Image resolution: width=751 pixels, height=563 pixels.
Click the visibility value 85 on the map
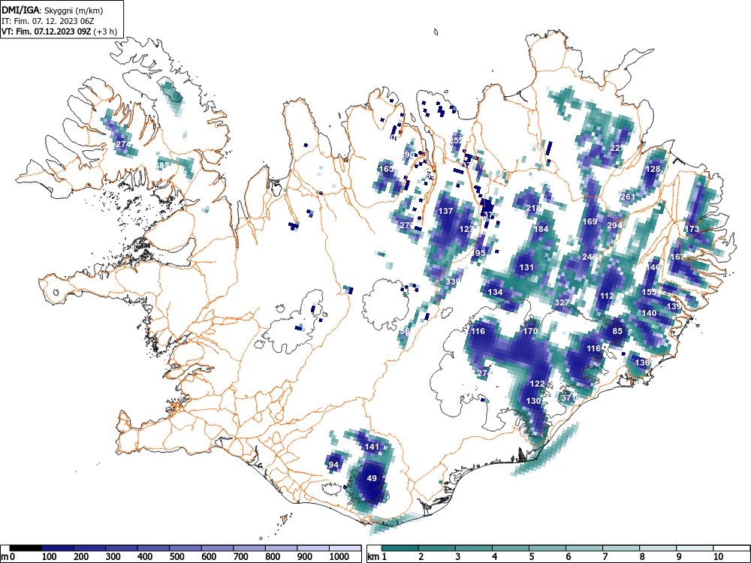[x=617, y=331]
